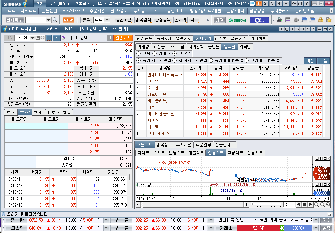Image resolution: width=335 pixels, height=233 pixels.
Task: Open the 종합 index ticker dropdown
Action: [106, 220]
